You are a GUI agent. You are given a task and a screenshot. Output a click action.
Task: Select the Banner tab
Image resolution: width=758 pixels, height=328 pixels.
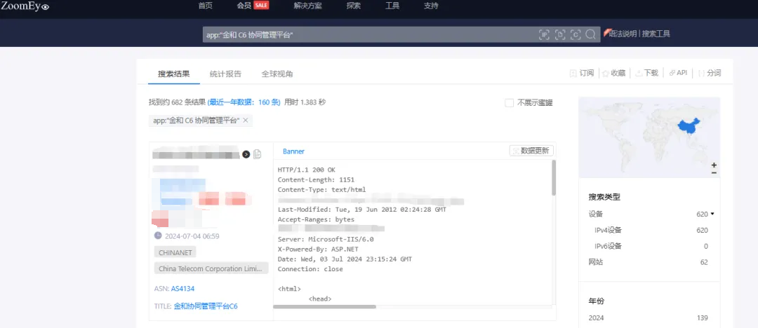pos(293,151)
